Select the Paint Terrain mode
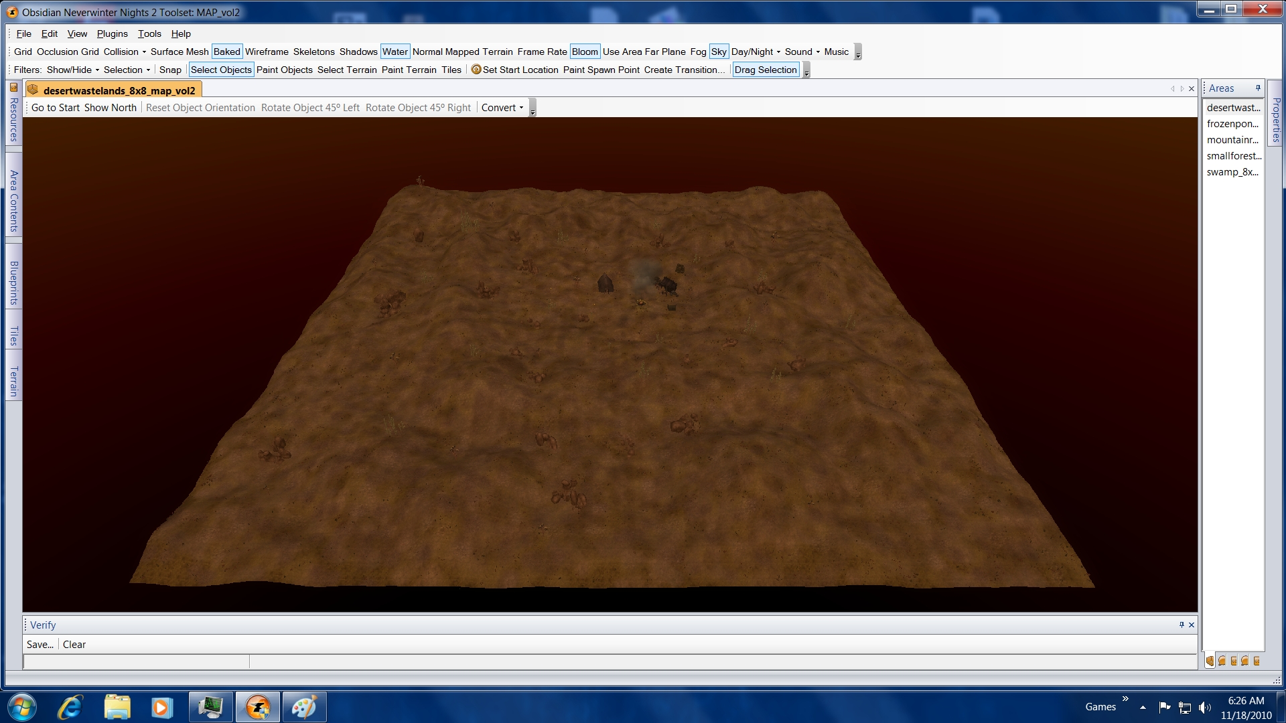Image resolution: width=1286 pixels, height=723 pixels. [409, 70]
